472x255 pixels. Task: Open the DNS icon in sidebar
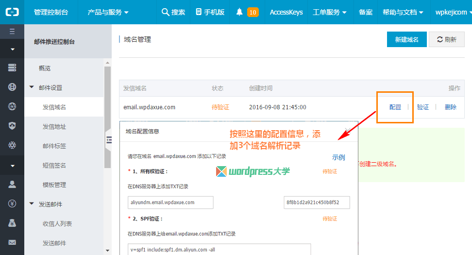(12, 106)
